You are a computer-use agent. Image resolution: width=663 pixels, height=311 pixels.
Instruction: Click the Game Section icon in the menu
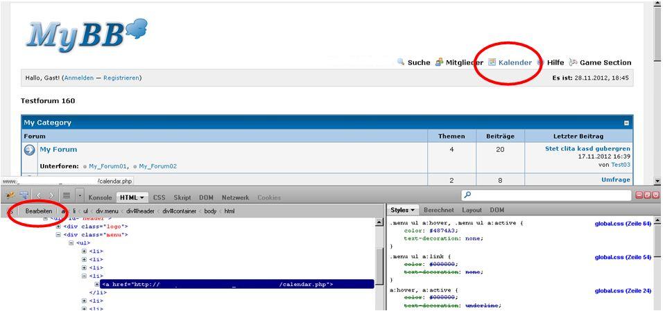pyautogui.click(x=573, y=62)
